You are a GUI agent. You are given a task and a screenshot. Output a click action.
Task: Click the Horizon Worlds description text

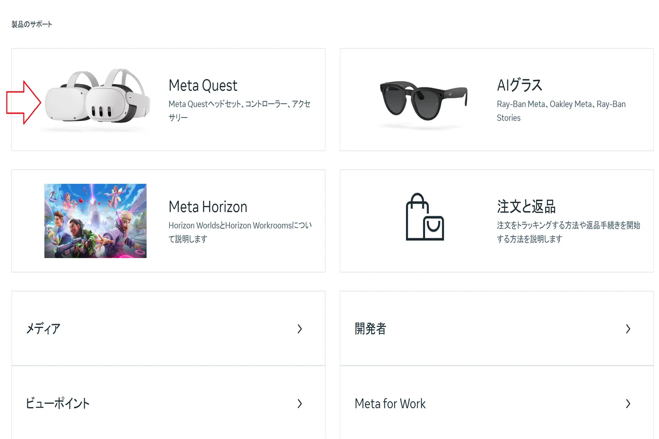pyautogui.click(x=240, y=232)
